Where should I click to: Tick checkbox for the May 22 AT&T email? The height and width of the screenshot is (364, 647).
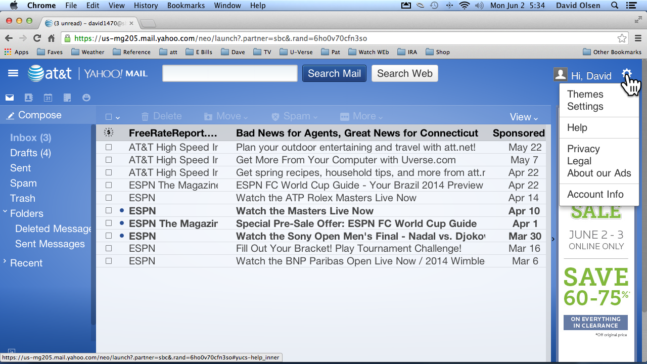pyautogui.click(x=109, y=147)
